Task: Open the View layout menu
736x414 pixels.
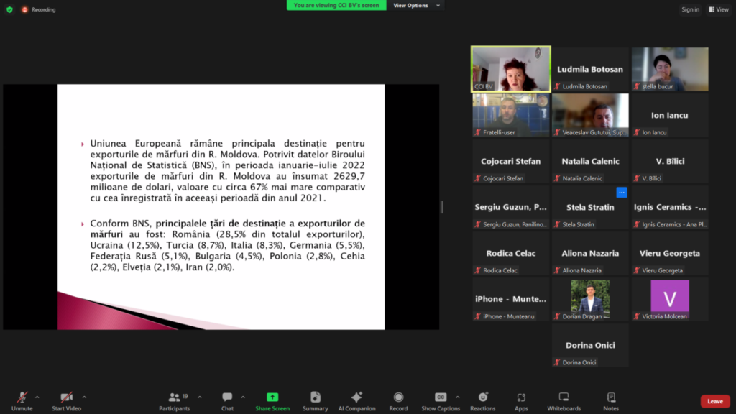Action: tap(719, 9)
